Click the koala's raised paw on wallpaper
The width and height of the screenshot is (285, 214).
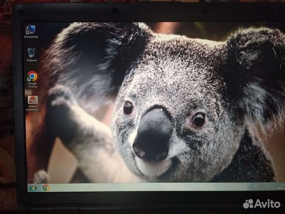60,104
